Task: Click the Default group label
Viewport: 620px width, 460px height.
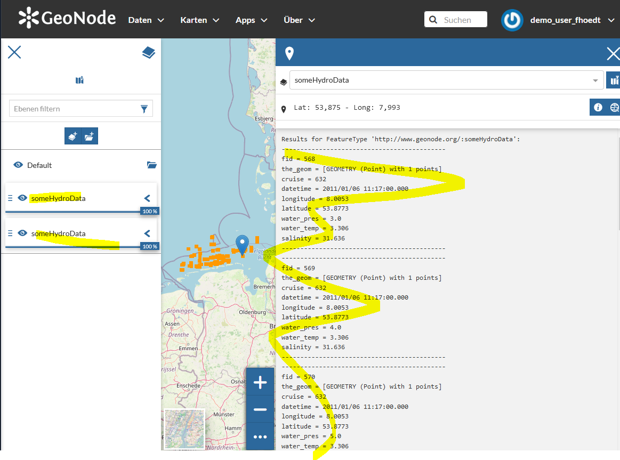Action: (39, 165)
